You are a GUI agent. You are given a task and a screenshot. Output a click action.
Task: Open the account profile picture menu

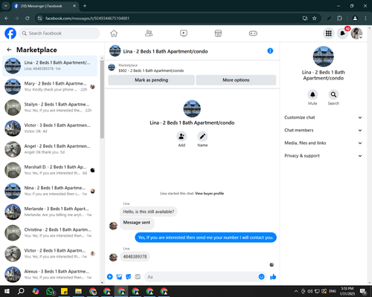(x=356, y=33)
